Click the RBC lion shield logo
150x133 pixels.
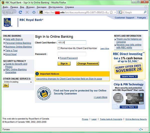coord(8,22)
